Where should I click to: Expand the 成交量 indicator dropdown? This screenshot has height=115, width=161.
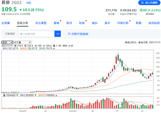coord(22,42)
